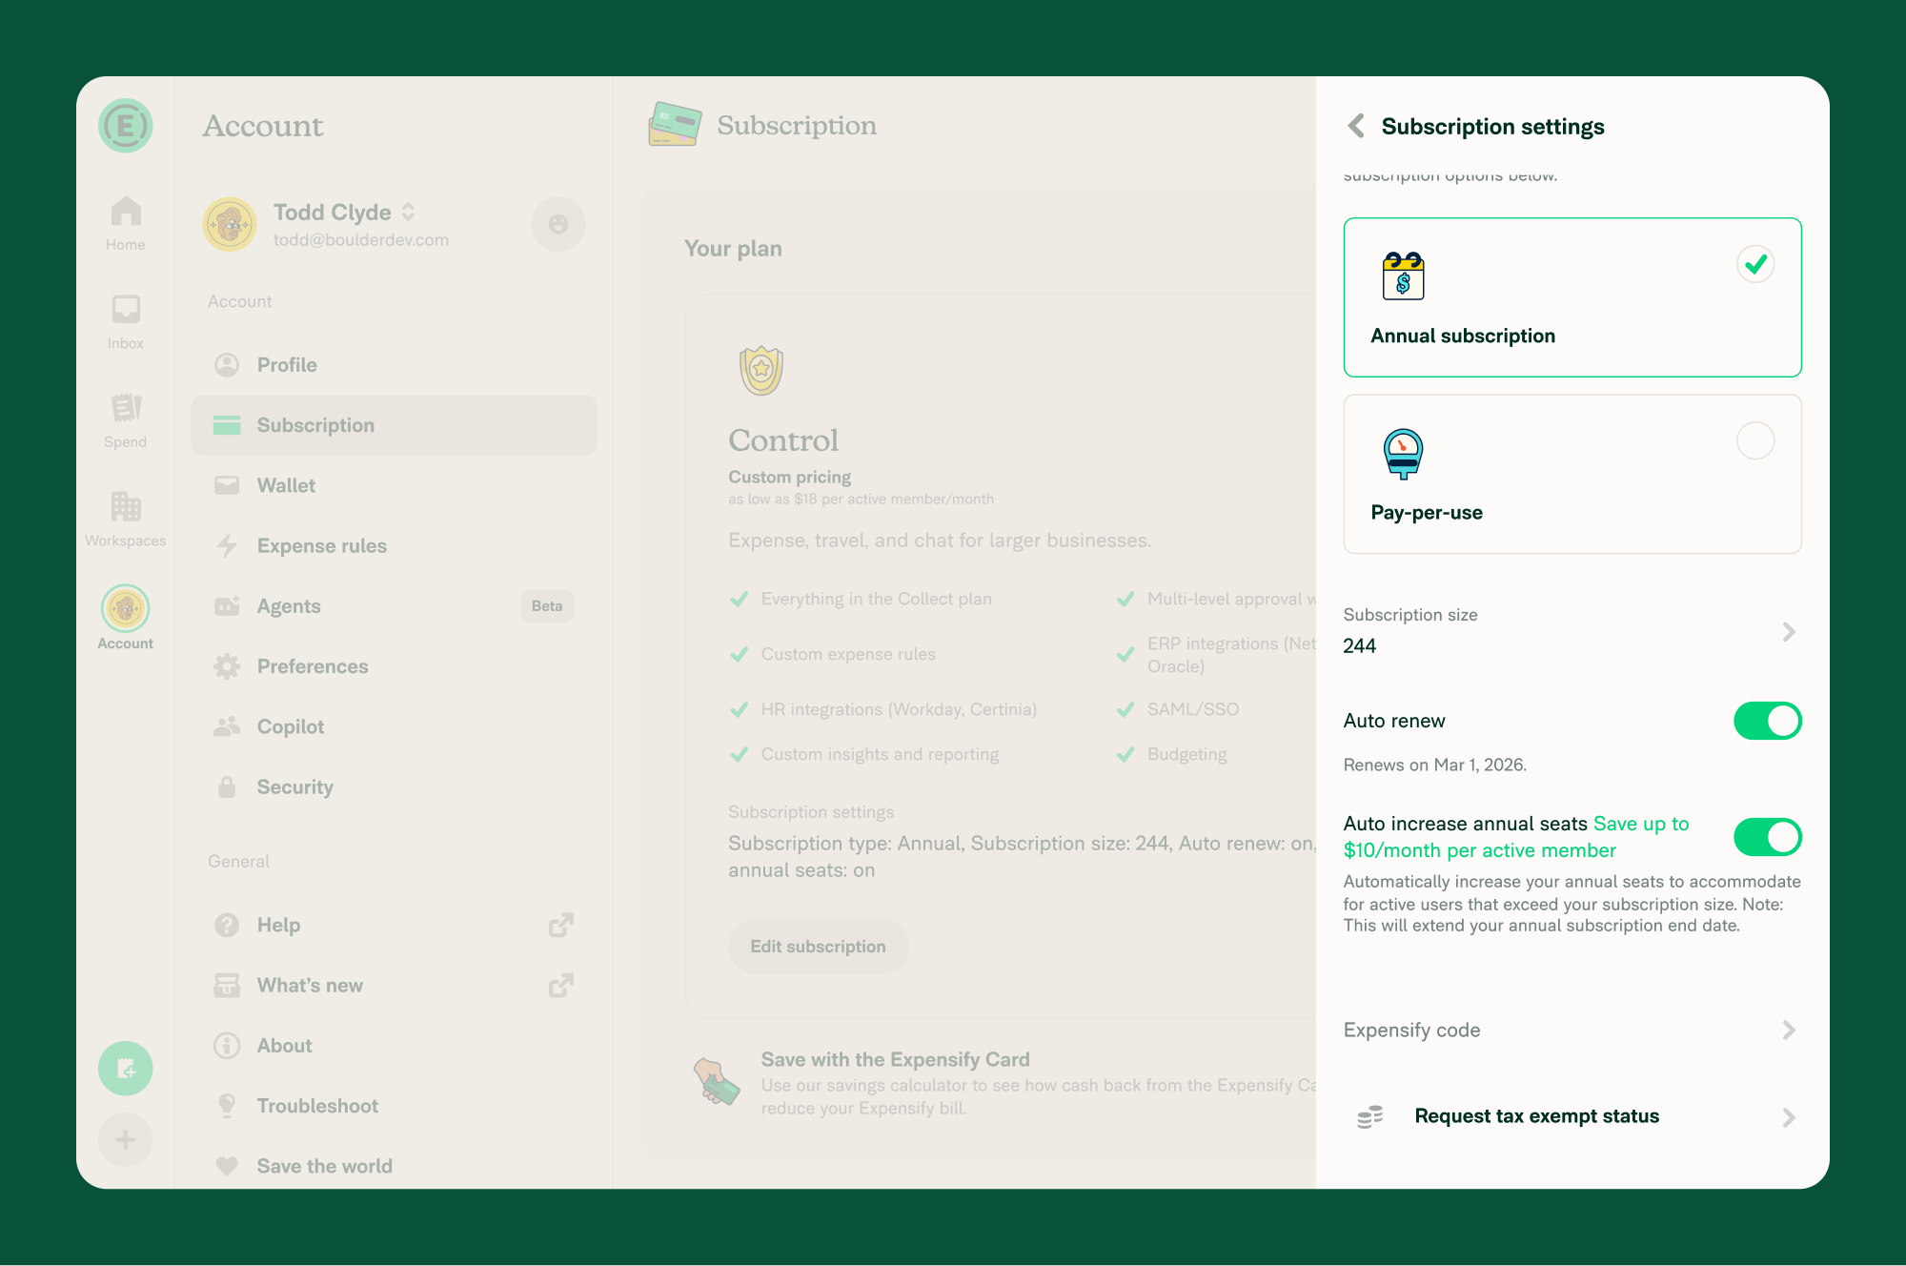Open the Security menu item
1906x1266 pixels.
coord(395,786)
